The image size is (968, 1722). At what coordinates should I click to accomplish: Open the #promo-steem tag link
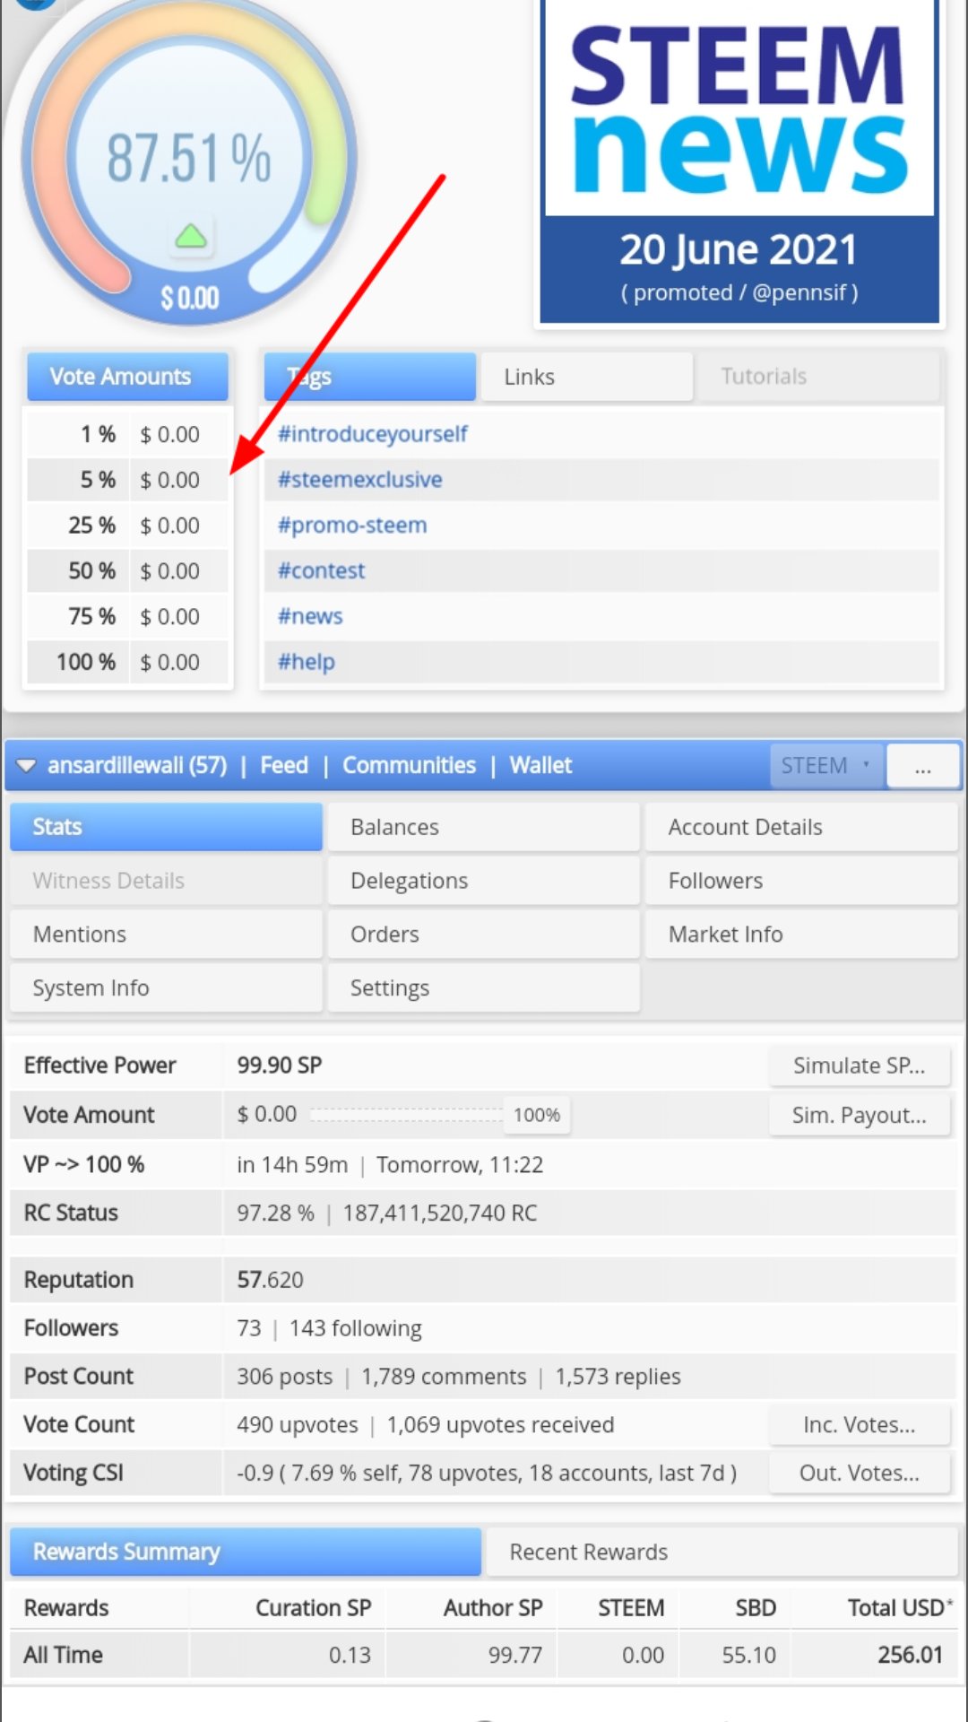pos(352,526)
